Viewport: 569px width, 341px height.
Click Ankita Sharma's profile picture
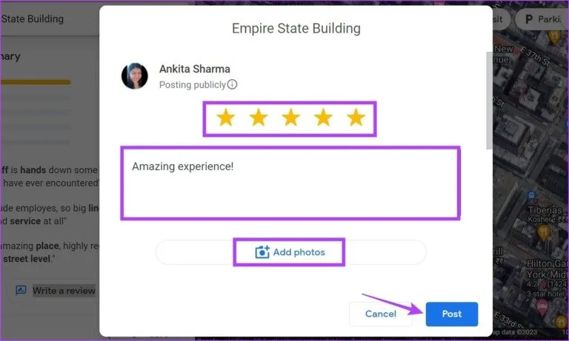[135, 75]
